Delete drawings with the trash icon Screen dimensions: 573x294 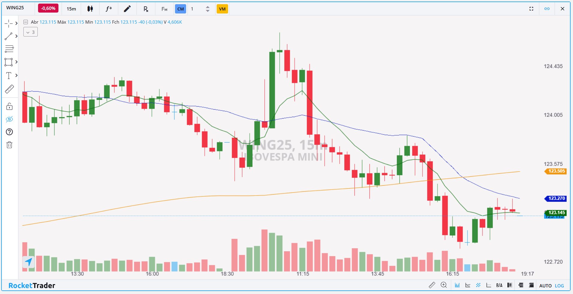pyautogui.click(x=9, y=145)
